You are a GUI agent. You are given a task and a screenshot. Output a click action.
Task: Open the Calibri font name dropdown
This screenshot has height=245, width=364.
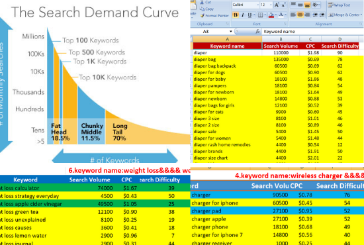(x=258, y=5)
